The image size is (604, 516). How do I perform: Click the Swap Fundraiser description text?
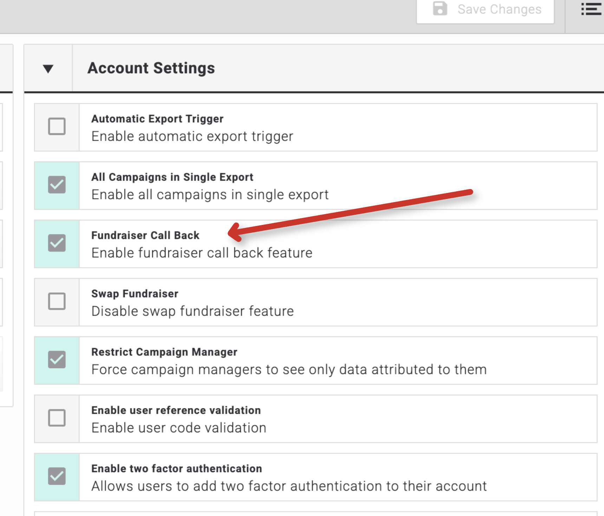(192, 311)
